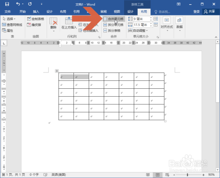Screen dimensions: 220x178
Task: Decrease the column width with the down arrow
Action: (x=151, y=26)
